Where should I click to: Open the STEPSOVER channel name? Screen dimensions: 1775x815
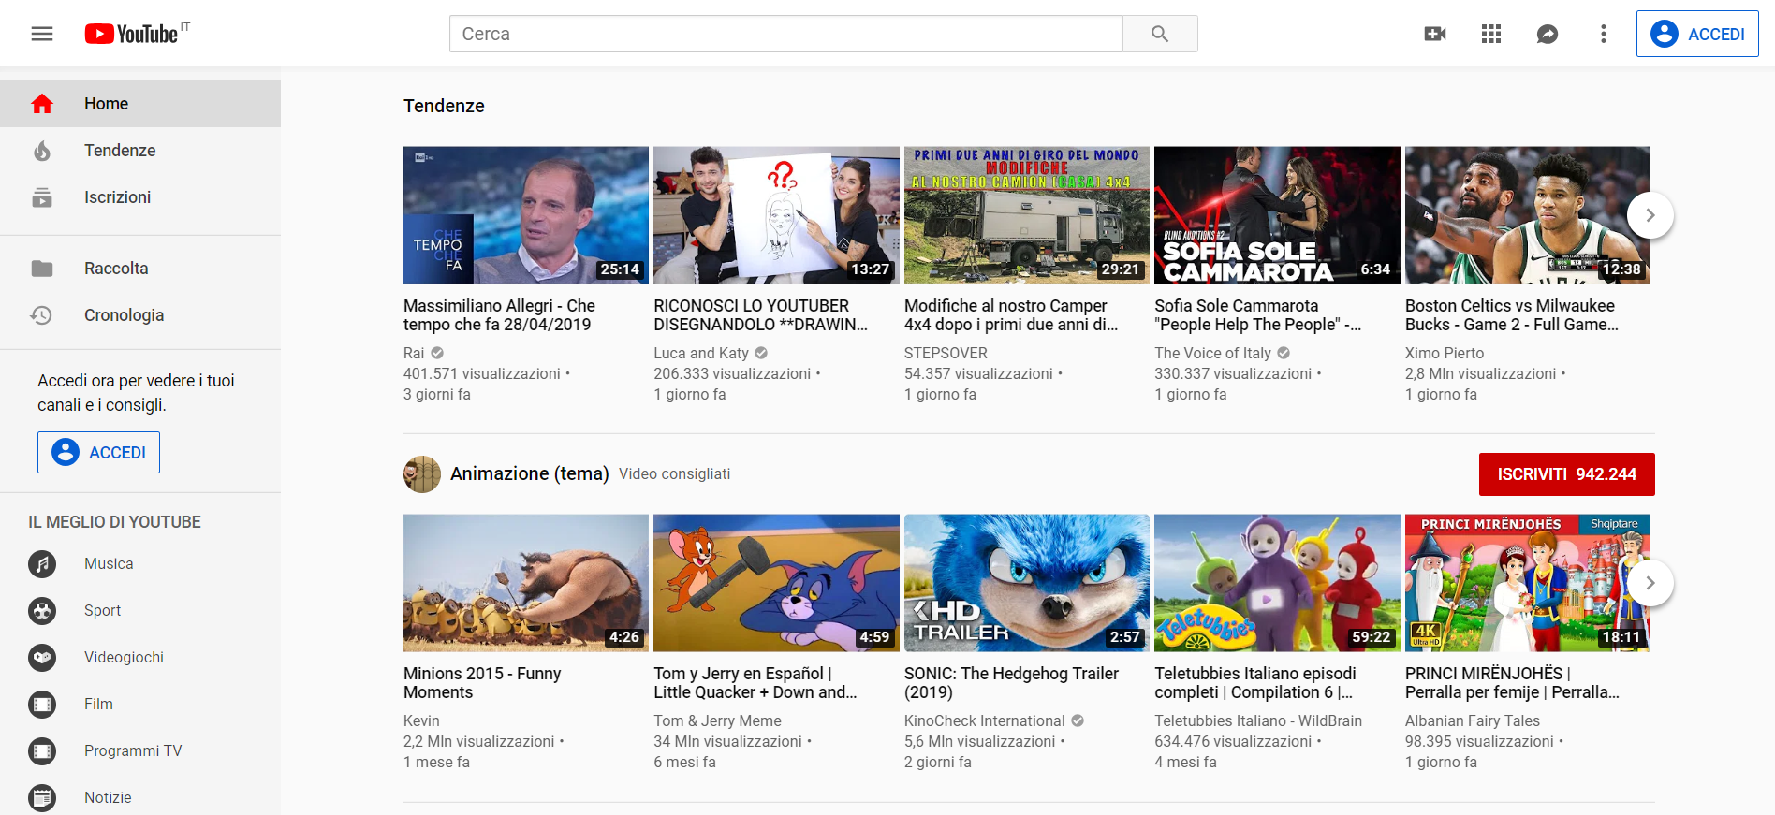[x=946, y=353]
